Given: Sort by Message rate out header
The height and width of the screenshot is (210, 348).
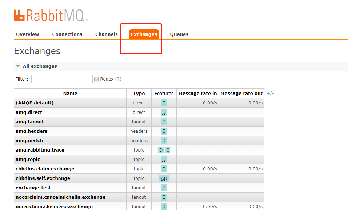Looking at the screenshot, I should point(241,93).
